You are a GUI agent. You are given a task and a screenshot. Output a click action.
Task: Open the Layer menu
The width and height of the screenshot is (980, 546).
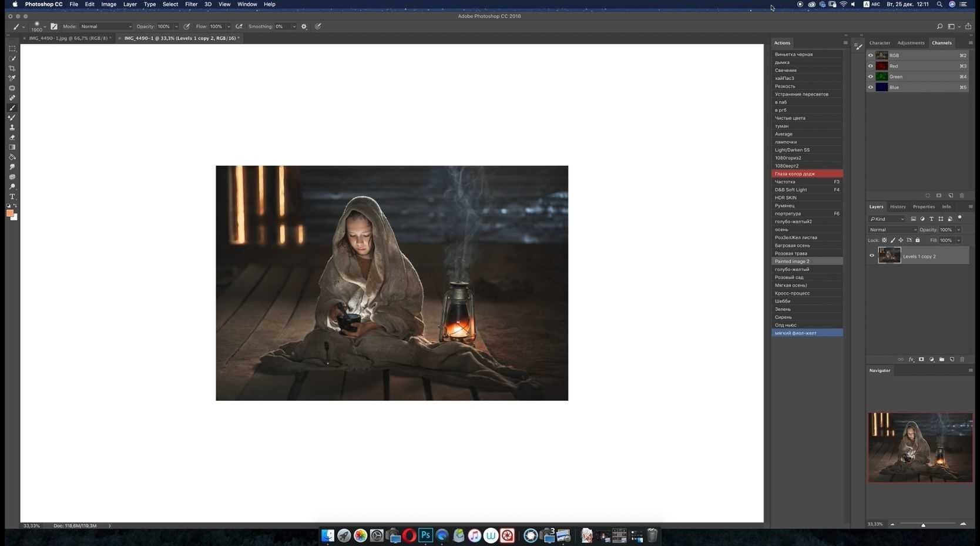point(130,4)
